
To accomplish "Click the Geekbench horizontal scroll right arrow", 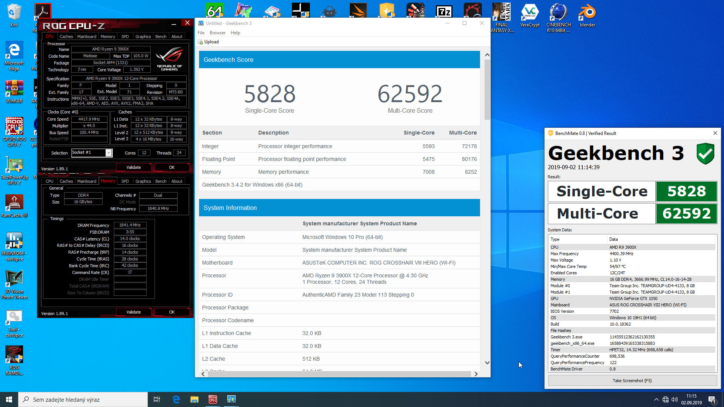I will coord(476,374).
